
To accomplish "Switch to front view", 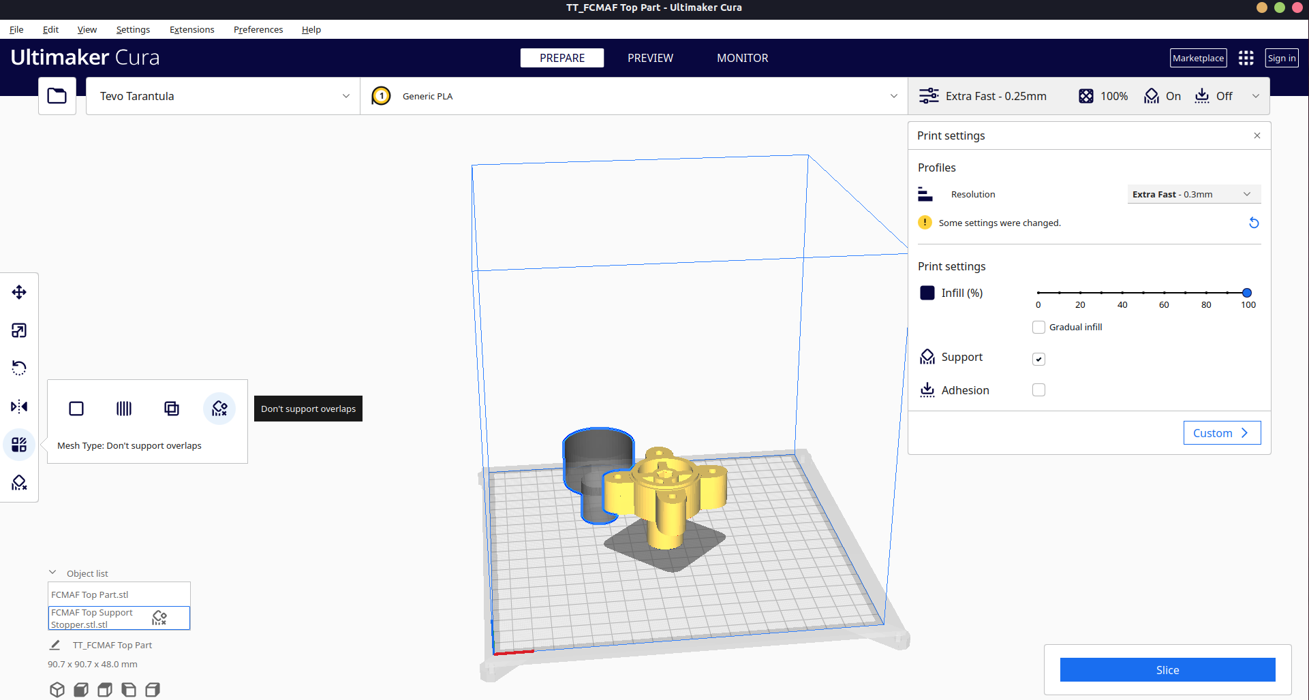I will click(x=81, y=689).
